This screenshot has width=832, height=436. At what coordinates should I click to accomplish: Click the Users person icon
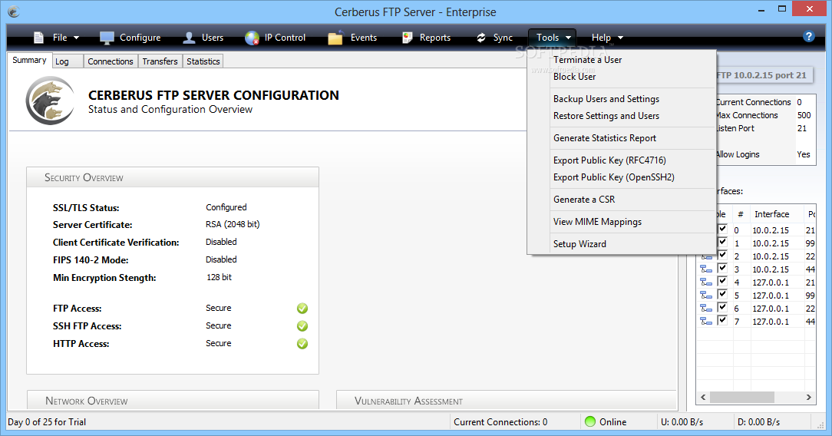189,38
